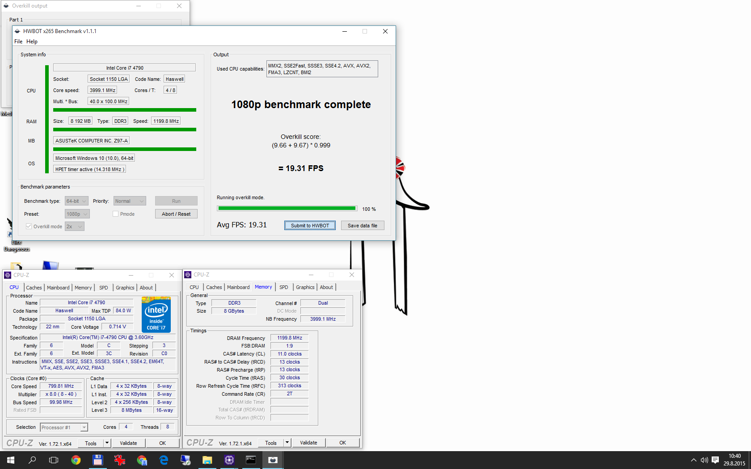This screenshot has height=469, width=751.
Task: Open Processor #1 selection dropdown
Action: [64, 427]
